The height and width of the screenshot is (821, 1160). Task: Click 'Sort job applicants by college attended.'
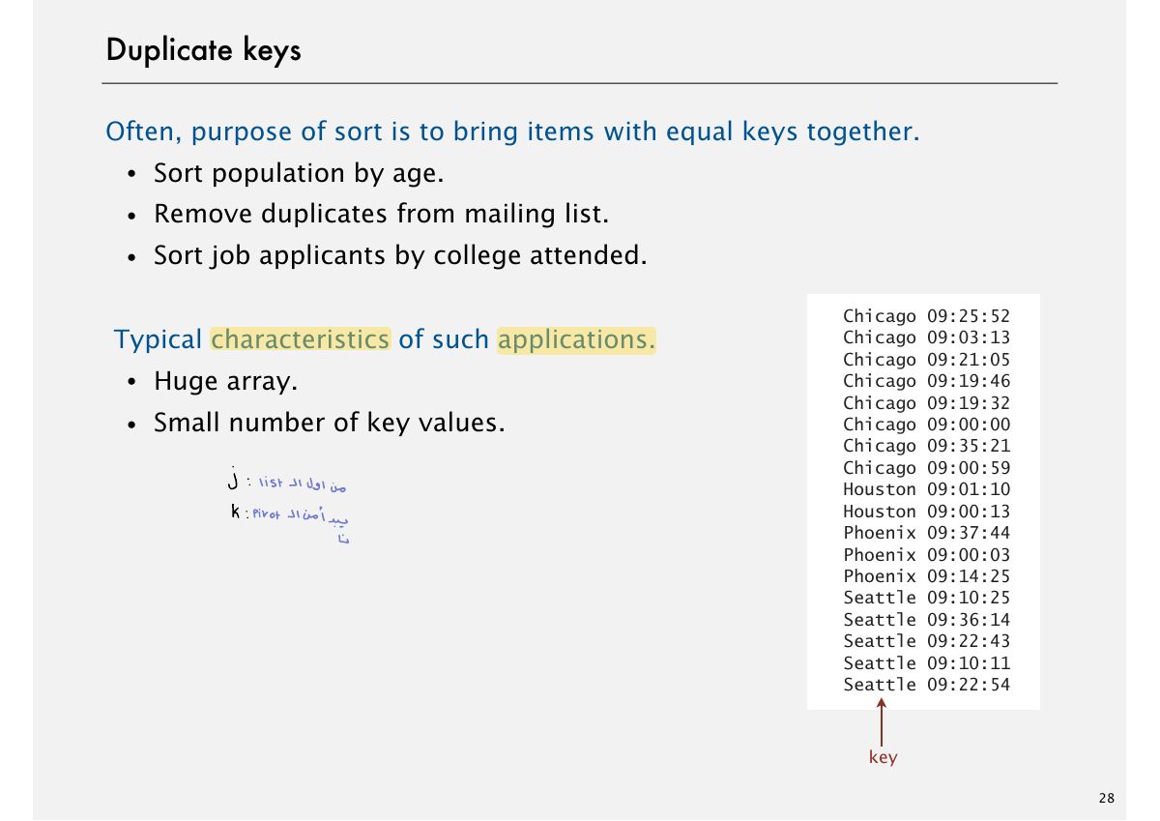(x=400, y=256)
